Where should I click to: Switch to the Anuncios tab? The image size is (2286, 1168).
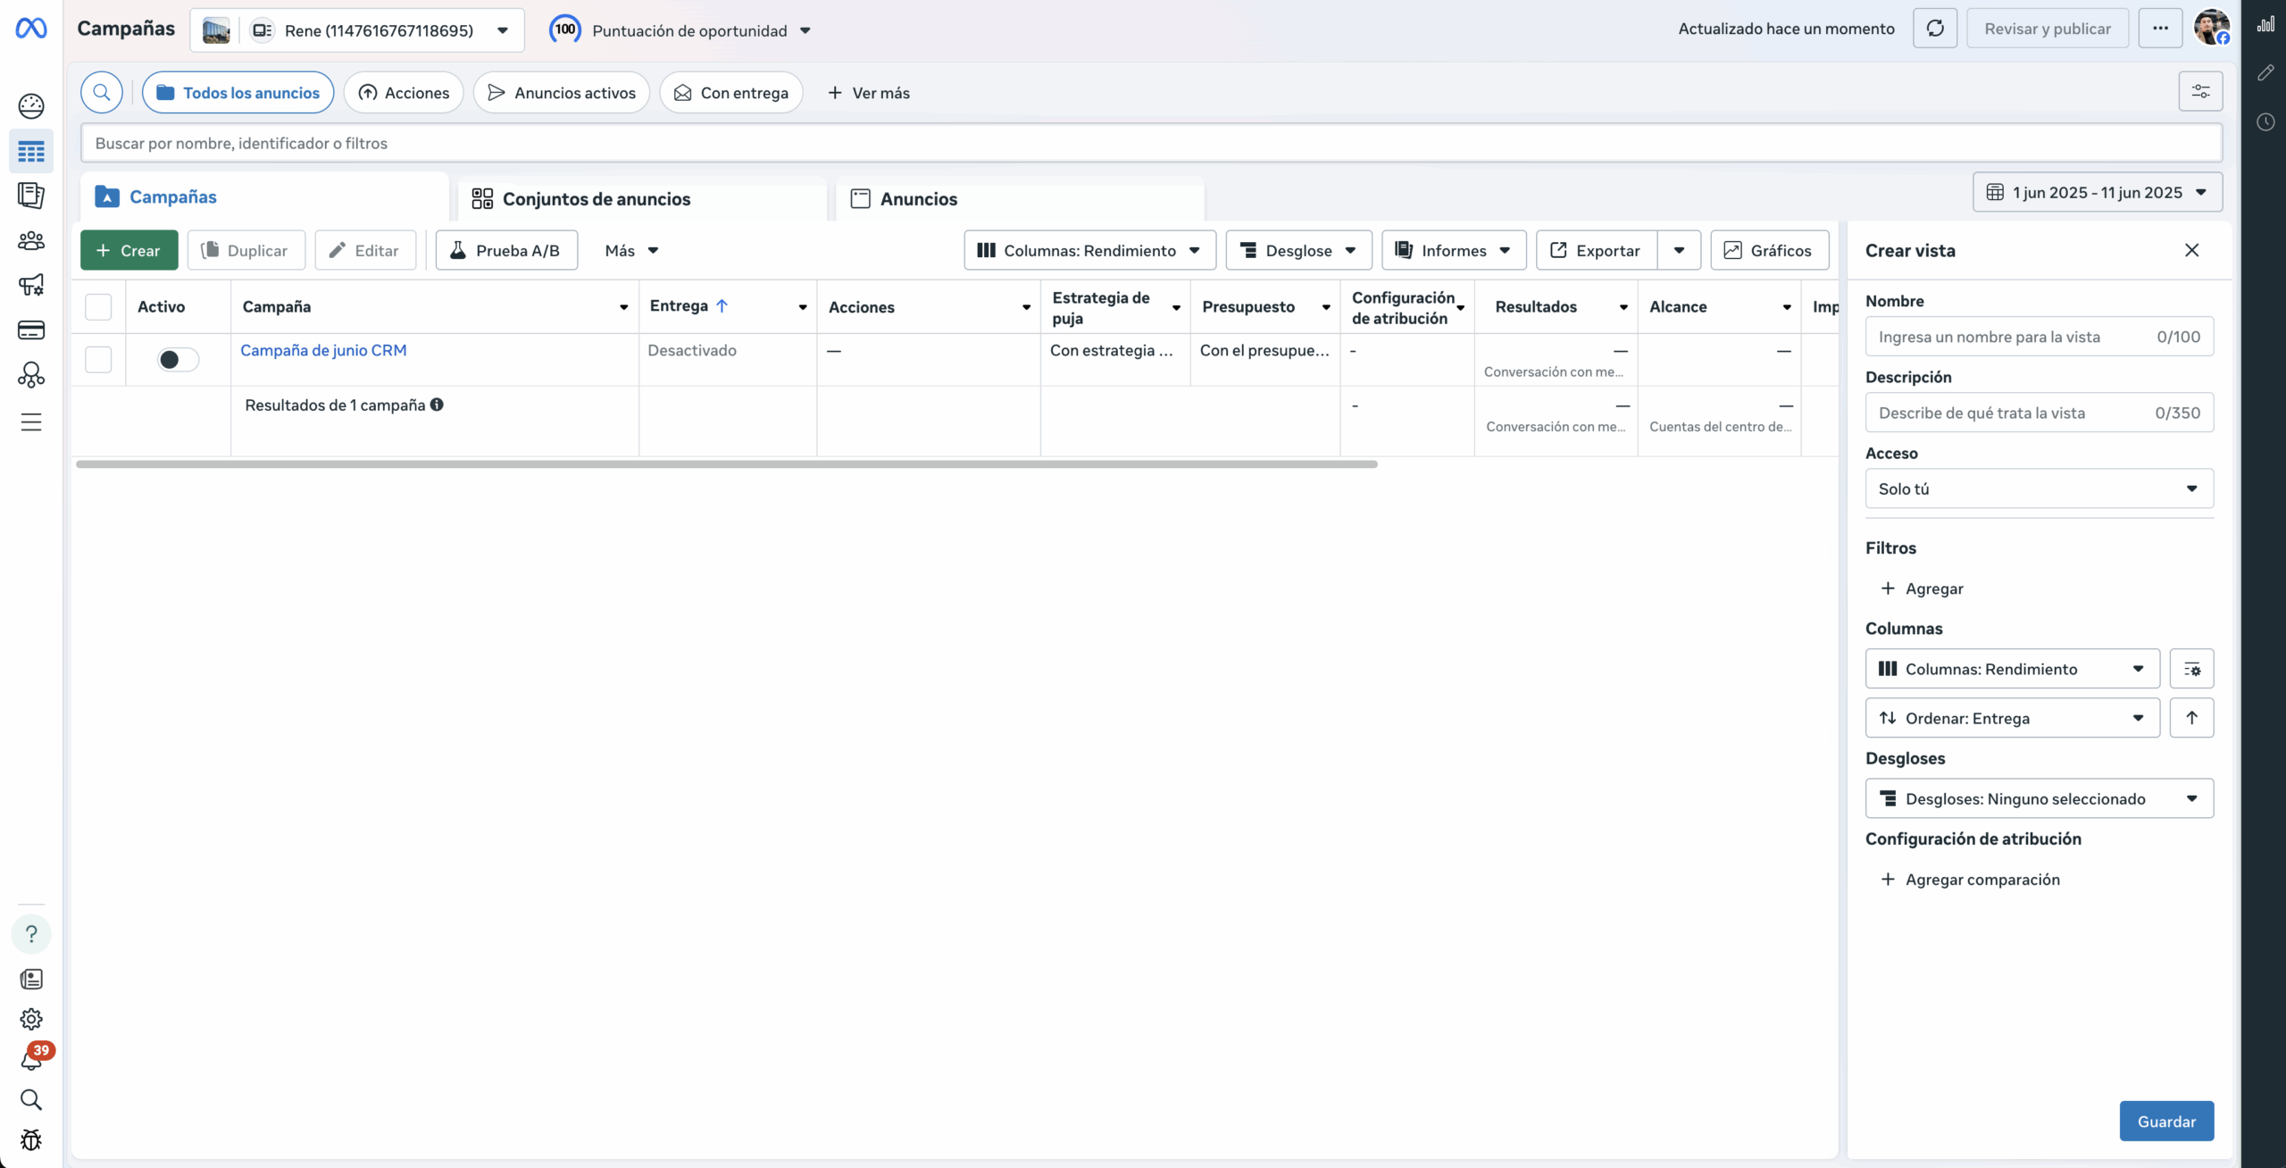[x=918, y=199]
